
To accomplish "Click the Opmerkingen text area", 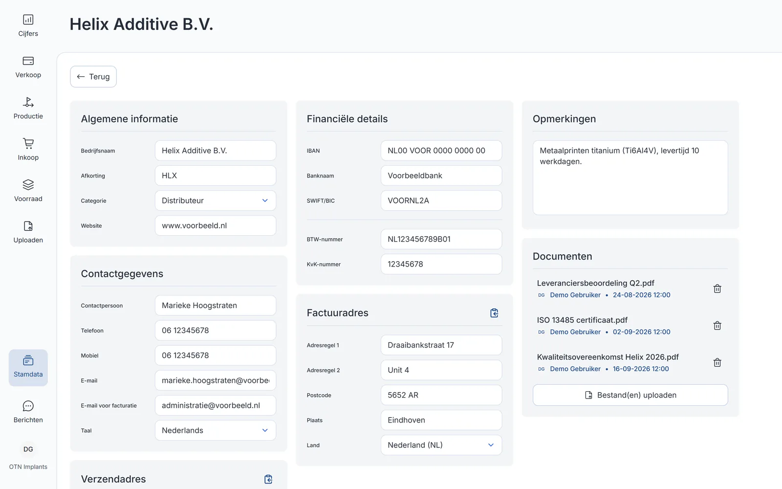I will [x=630, y=178].
